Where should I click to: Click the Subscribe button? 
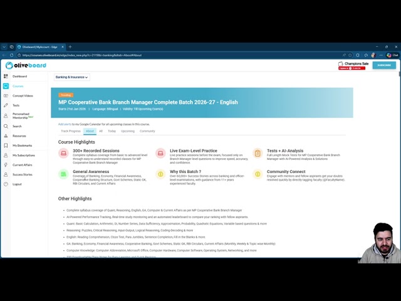(x=384, y=65)
